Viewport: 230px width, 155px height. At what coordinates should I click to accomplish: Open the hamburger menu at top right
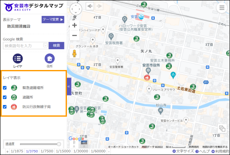click(x=222, y=7)
